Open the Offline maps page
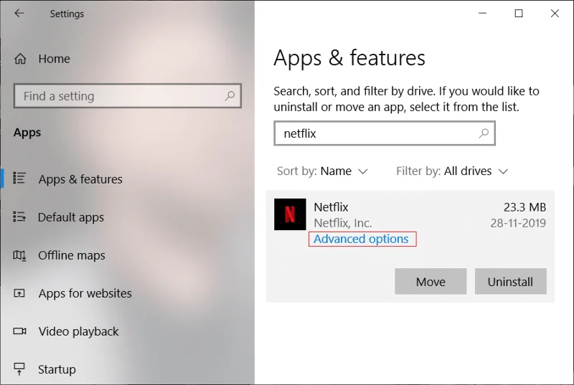Viewport: 574px width, 385px height. click(x=71, y=255)
